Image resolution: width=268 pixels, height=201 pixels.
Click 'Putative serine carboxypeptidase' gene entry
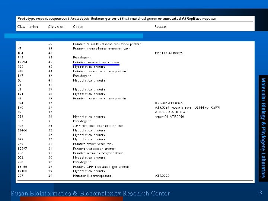tap(98, 153)
